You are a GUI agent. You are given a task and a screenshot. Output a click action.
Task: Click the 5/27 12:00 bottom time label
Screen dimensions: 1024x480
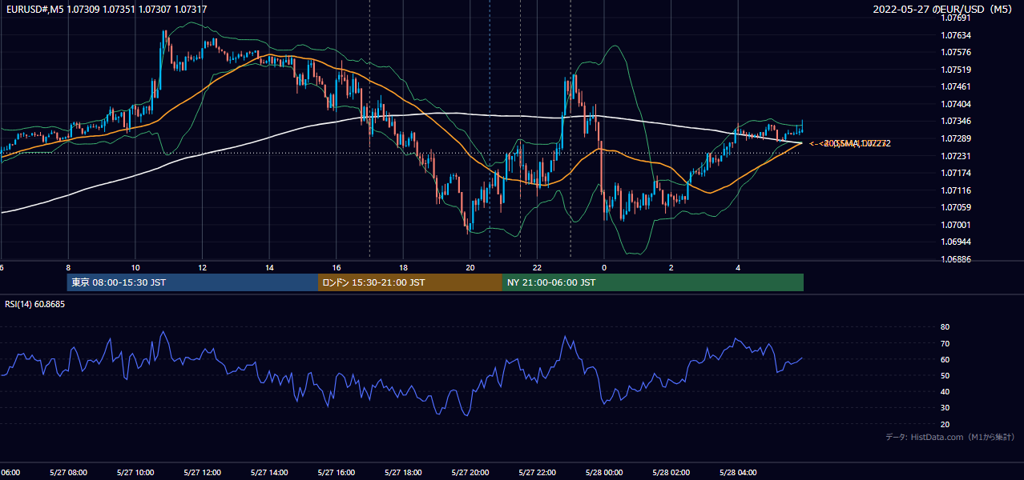(x=203, y=473)
